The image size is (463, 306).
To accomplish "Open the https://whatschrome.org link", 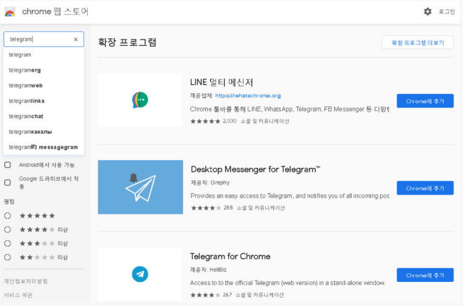I will pos(248,96).
